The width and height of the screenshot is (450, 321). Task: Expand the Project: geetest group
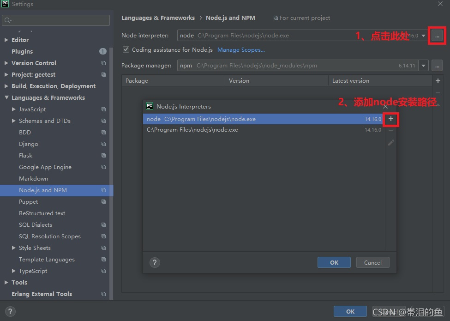click(6, 75)
